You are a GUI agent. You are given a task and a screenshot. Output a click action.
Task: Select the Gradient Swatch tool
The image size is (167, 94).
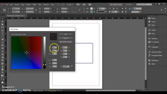[2, 57]
